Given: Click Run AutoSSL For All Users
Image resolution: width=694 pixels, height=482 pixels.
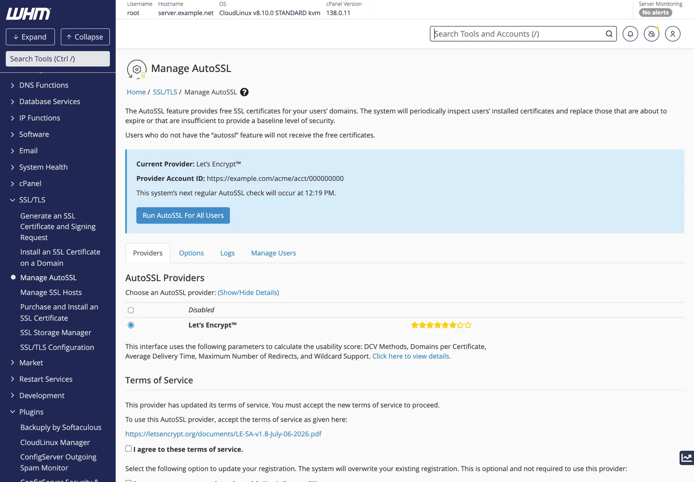Looking at the screenshot, I should click(x=183, y=216).
